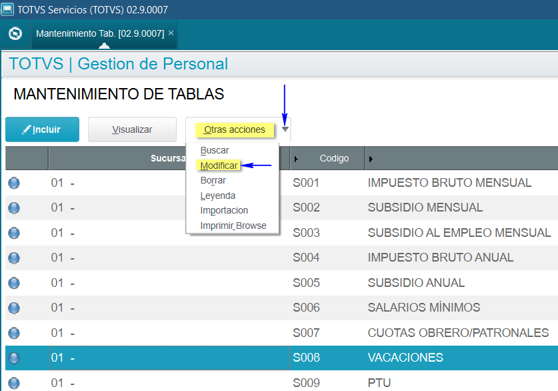Click the Sucursal column header
The width and height of the screenshot is (558, 391).
tap(168, 158)
